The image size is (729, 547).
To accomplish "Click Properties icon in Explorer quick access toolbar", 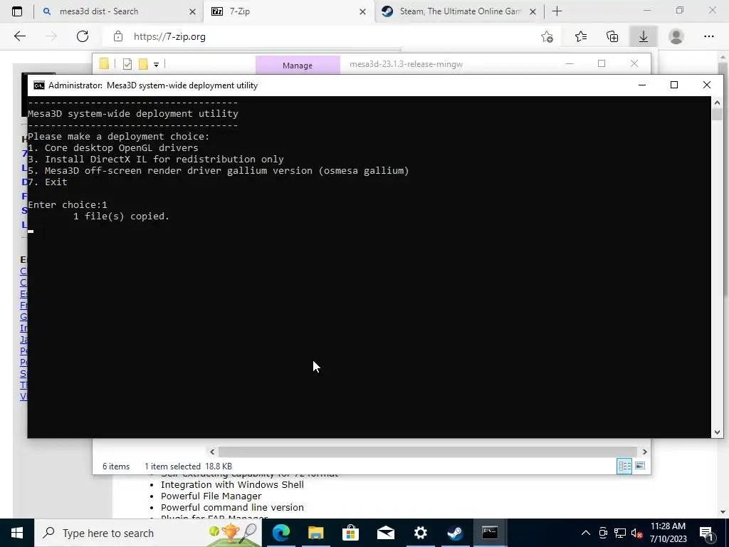I will click(127, 64).
